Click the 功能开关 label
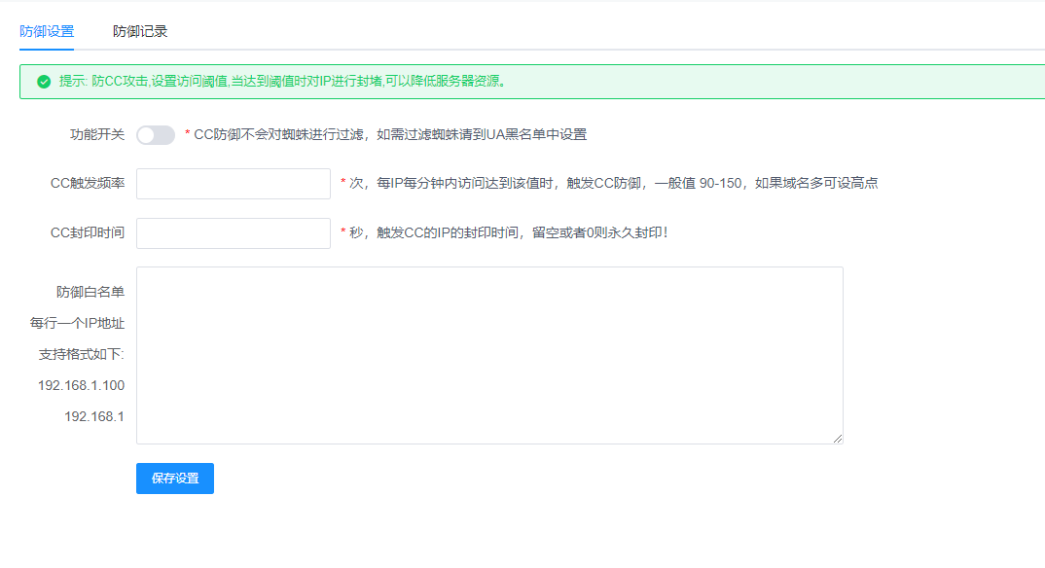Image resolution: width=1045 pixels, height=568 pixels. pyautogui.click(x=97, y=134)
